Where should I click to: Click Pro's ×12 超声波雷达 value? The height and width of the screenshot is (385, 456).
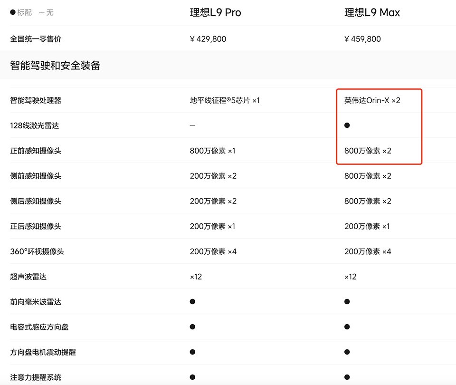click(x=196, y=277)
